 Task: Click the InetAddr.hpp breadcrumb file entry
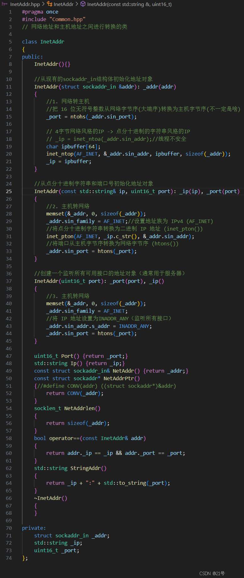point(25,4)
